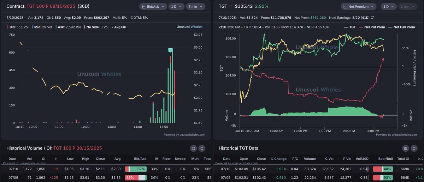Click the 2.92% price change in TGT header
This screenshot has height=182, width=424.
pos(261,7)
